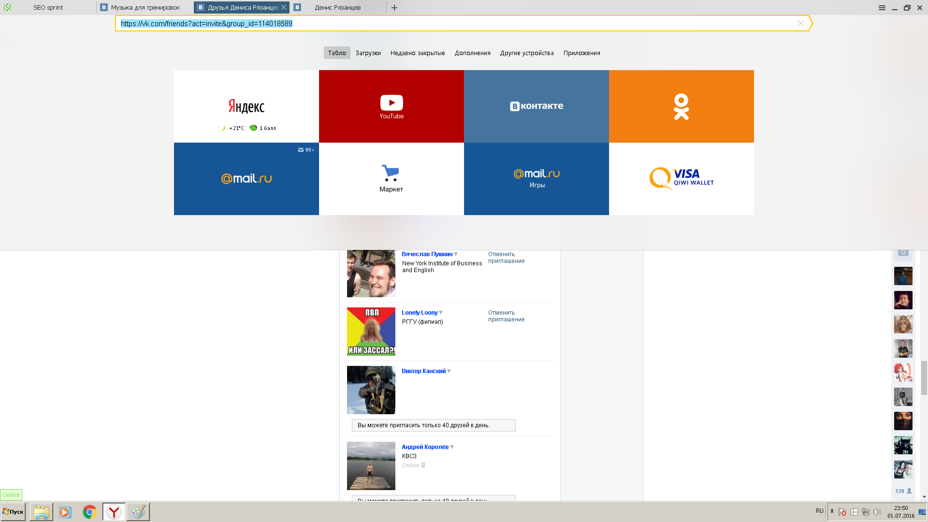Image resolution: width=928 pixels, height=522 pixels.
Task: Switch to the Загрузки tab
Action: click(x=368, y=53)
